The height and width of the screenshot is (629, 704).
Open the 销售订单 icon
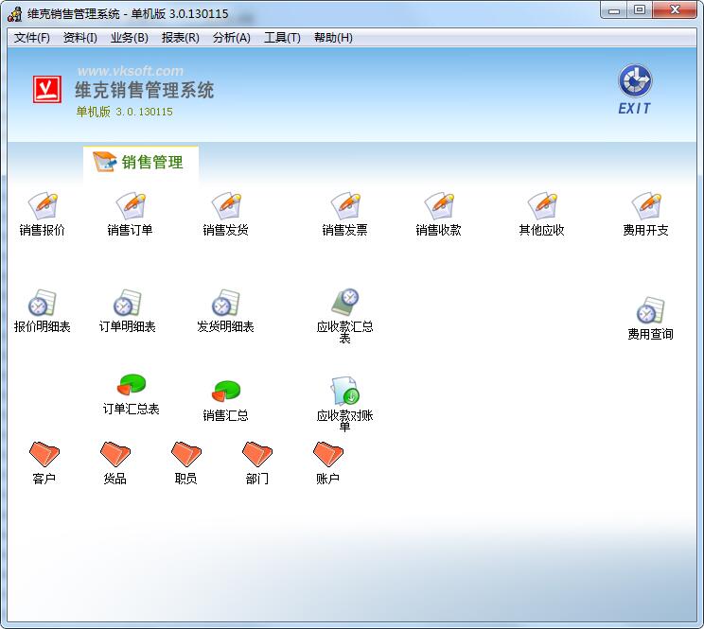[x=131, y=206]
